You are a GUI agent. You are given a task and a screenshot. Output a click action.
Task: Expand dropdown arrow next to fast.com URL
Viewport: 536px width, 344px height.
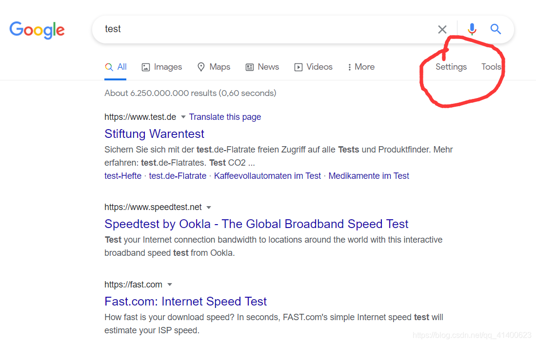pyautogui.click(x=170, y=285)
